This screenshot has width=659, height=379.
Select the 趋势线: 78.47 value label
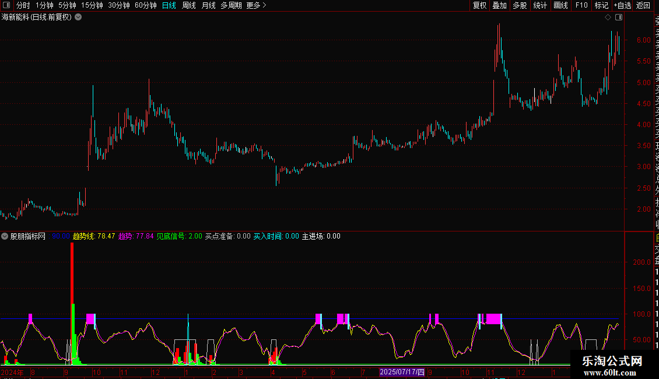[94, 236]
